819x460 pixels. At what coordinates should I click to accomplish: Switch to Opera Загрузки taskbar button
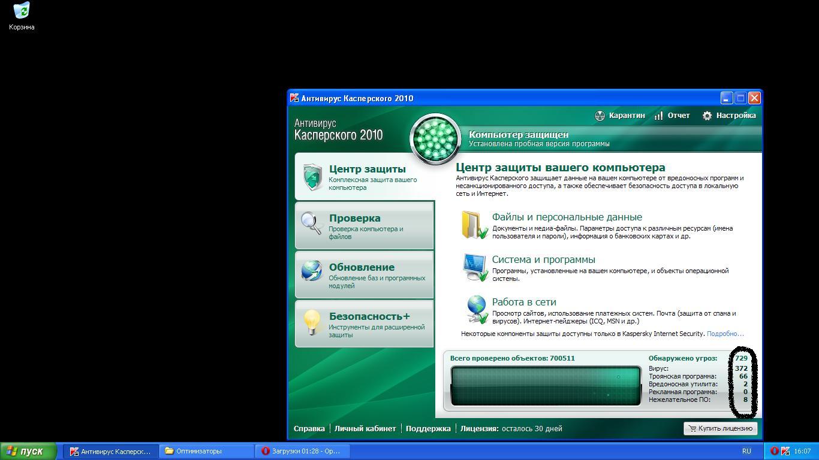coord(302,451)
